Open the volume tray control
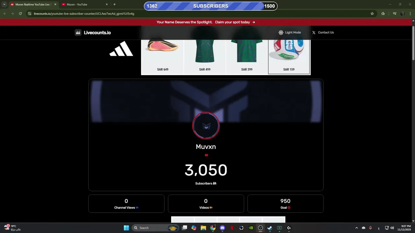The width and height of the screenshot is (415, 233). [x=392, y=228]
